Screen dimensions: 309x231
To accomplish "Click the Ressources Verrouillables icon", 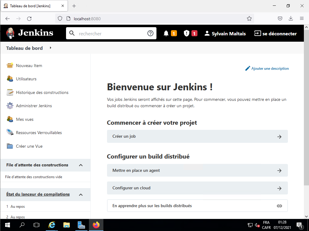I will [10, 133].
